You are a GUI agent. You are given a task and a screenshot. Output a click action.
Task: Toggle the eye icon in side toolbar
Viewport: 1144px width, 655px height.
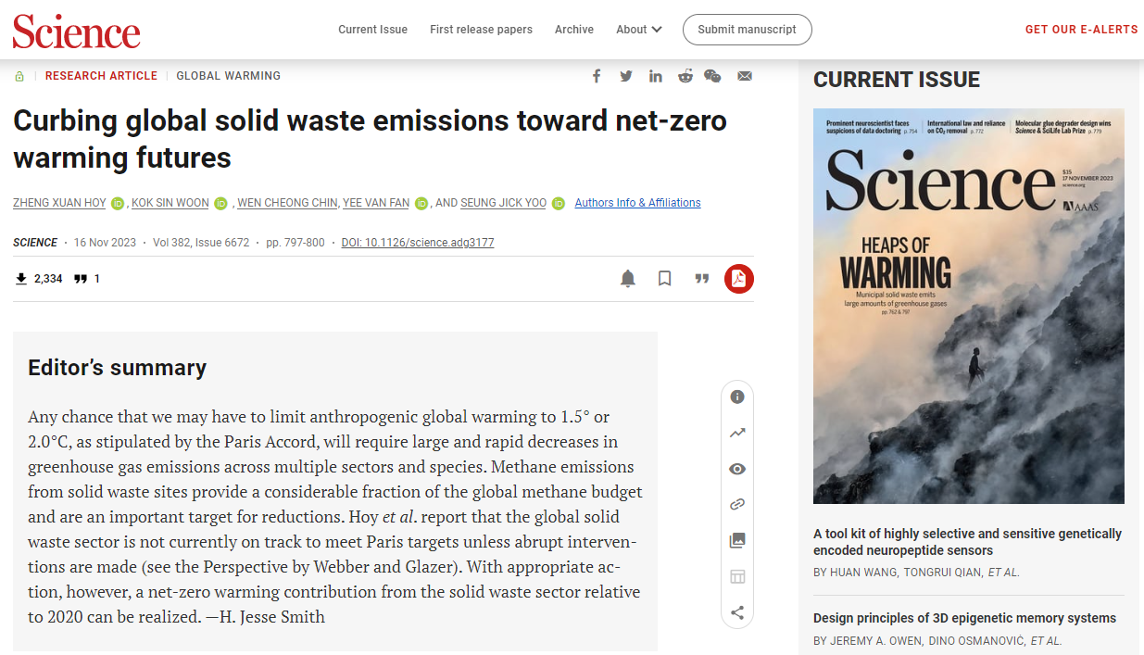point(737,469)
